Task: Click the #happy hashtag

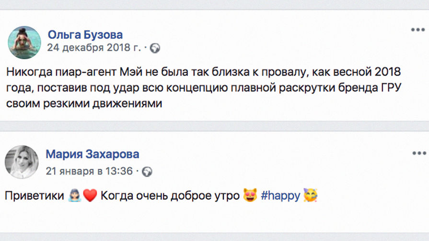Action: tap(281, 196)
